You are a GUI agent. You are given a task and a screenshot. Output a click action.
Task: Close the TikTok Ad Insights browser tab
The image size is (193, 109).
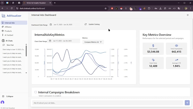tap(50, 3)
